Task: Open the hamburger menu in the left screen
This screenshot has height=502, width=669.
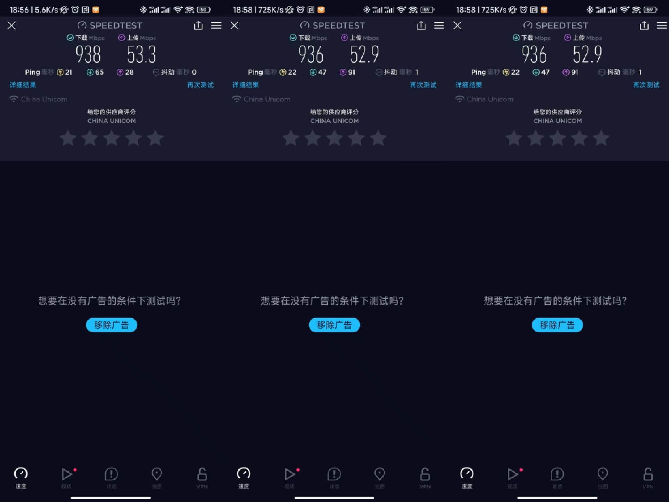Action: point(216,25)
